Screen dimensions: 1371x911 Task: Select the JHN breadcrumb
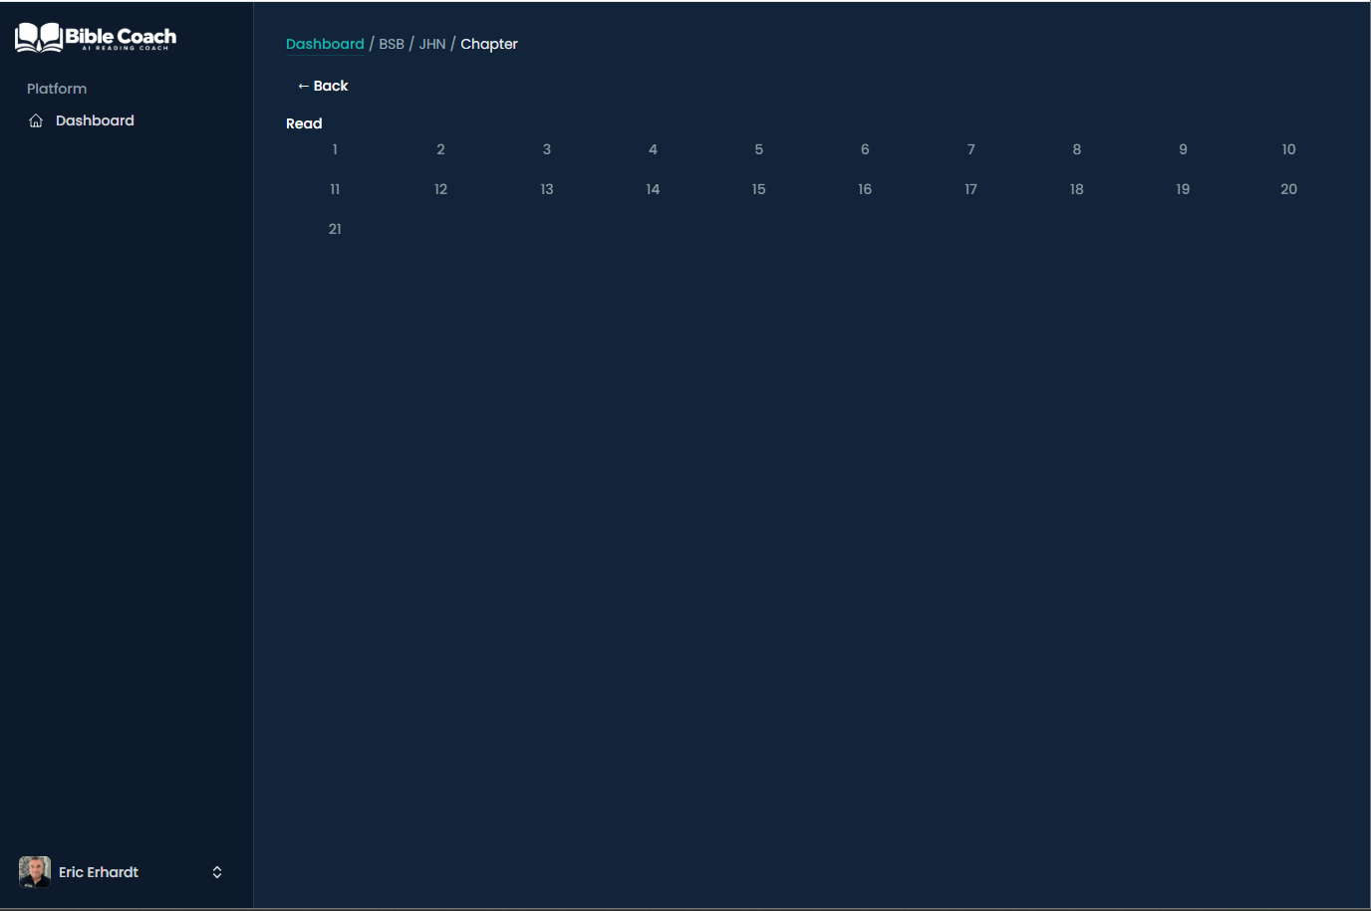coord(432,44)
